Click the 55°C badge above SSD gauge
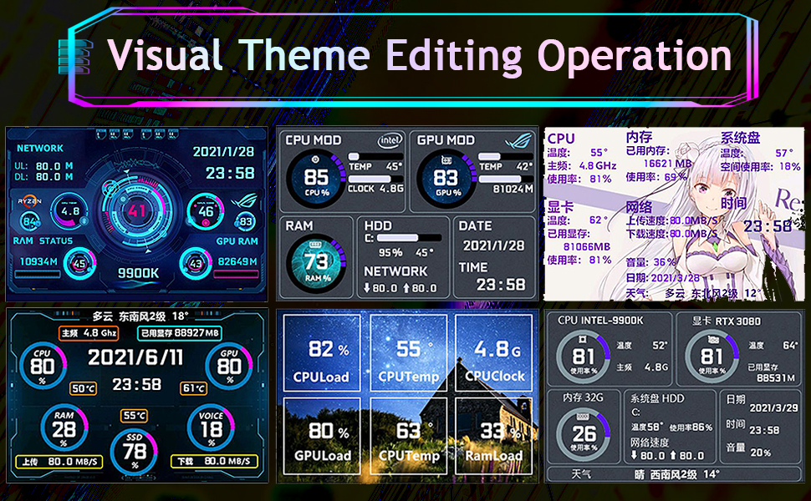Viewport: 811px width, 501px height. [134, 416]
